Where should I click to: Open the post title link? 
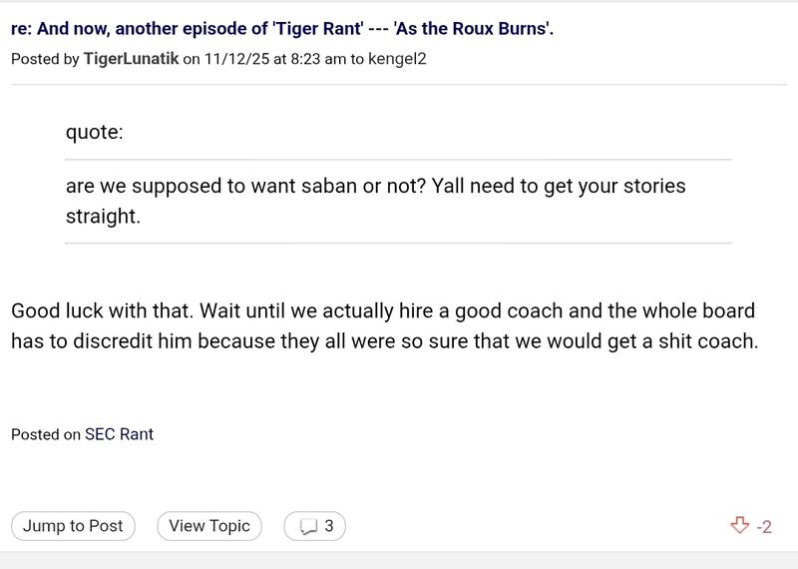[281, 28]
